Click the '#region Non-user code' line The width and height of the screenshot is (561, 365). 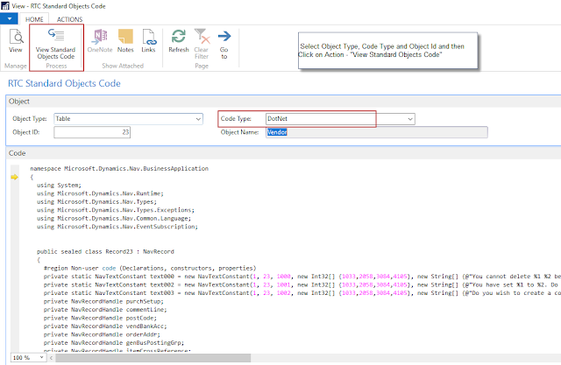(150, 268)
